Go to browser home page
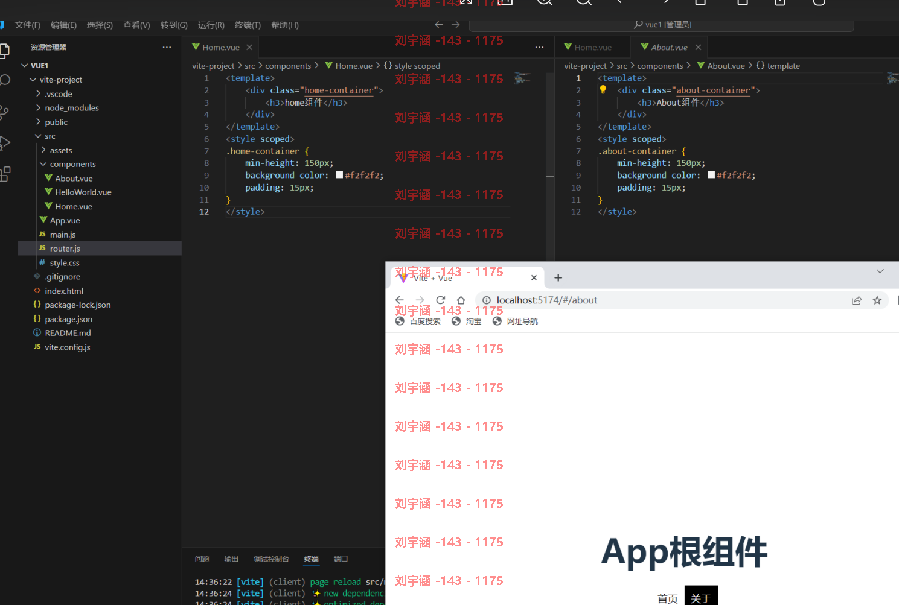The height and width of the screenshot is (605, 899). coord(461,300)
